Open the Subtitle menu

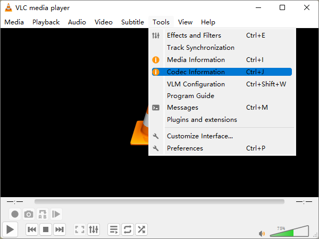[x=132, y=22]
